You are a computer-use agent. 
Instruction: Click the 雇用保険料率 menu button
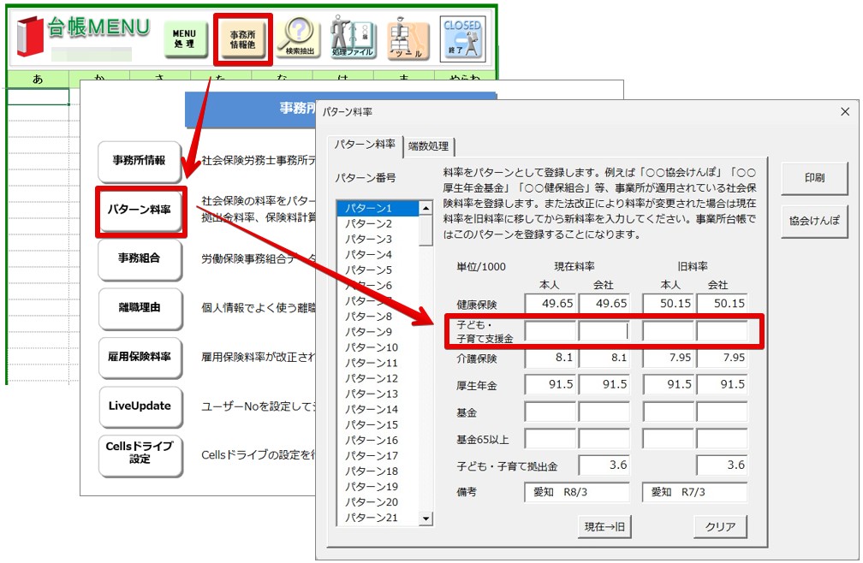click(140, 356)
